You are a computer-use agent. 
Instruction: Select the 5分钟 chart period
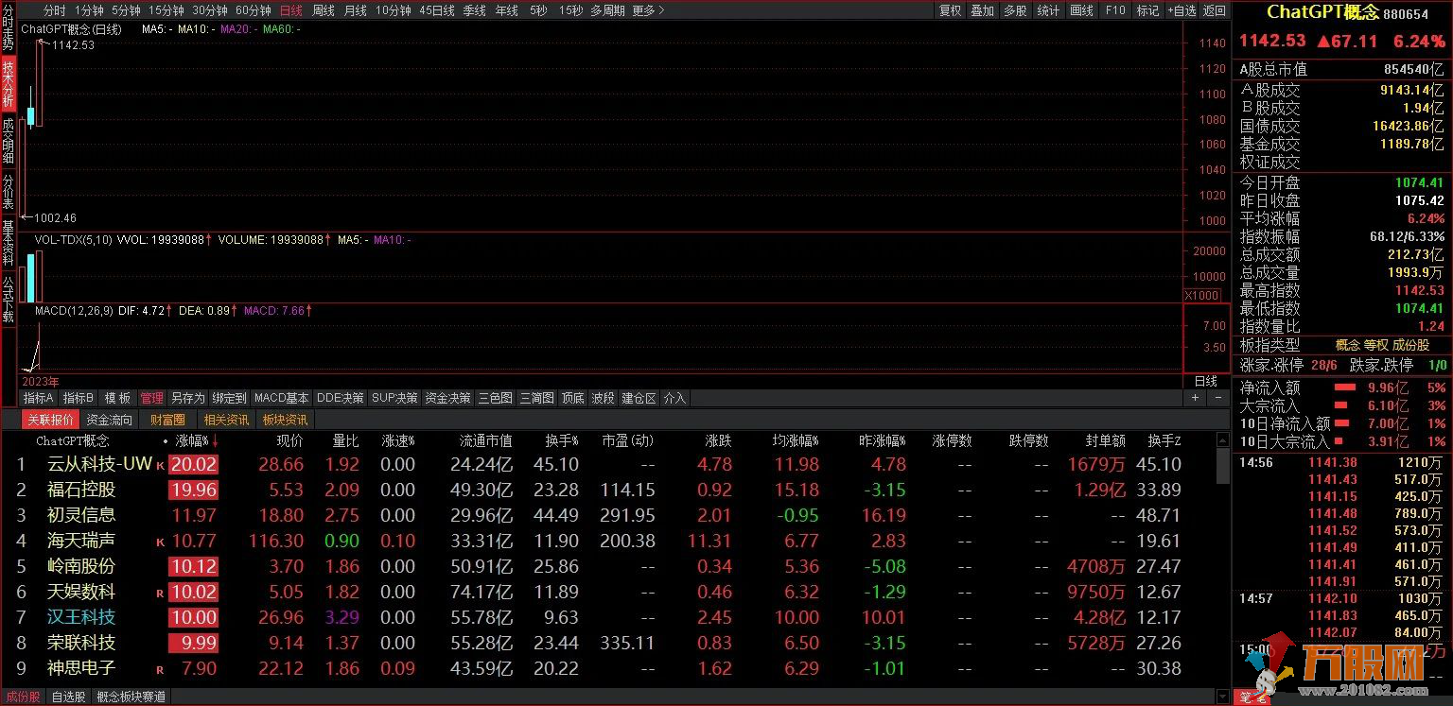(x=126, y=10)
